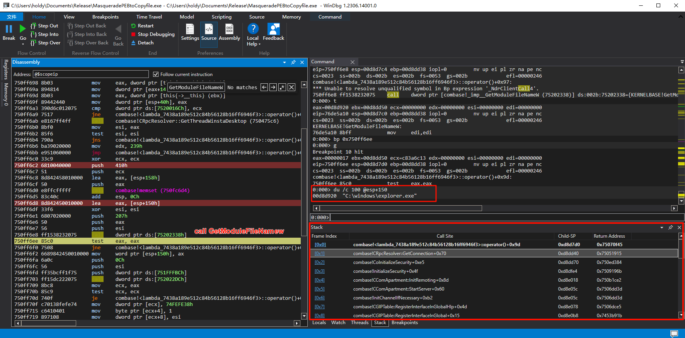Image resolution: width=685 pixels, height=338 pixels.
Task: Click the Step Out Back item
Action: (x=87, y=26)
